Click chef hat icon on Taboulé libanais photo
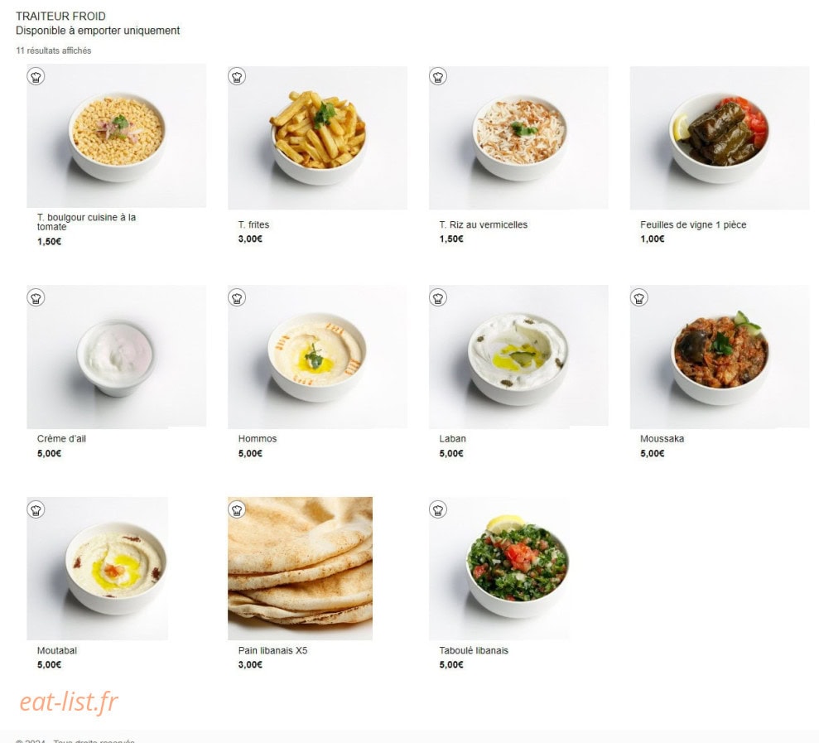 [x=438, y=509]
